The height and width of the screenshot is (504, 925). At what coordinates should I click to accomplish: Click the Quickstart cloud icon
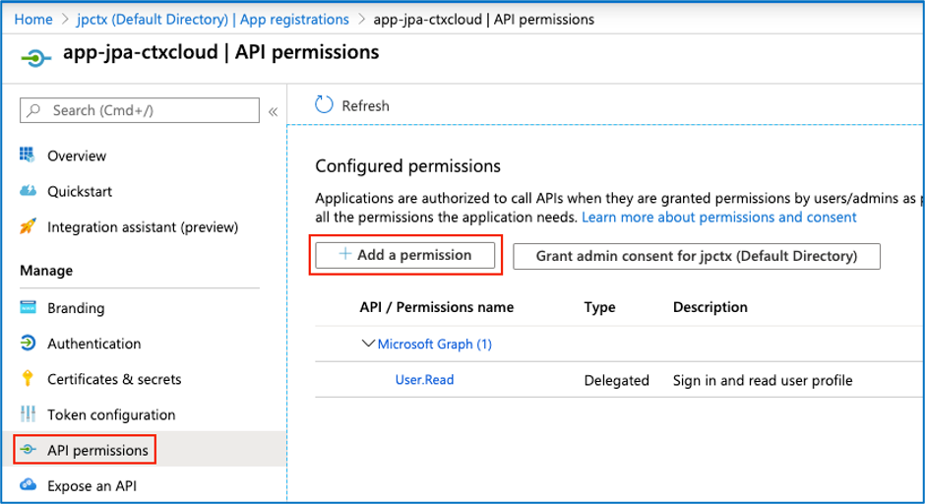coord(28,191)
